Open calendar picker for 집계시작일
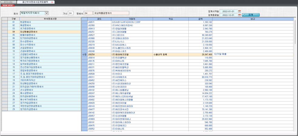 (x=239, y=12)
